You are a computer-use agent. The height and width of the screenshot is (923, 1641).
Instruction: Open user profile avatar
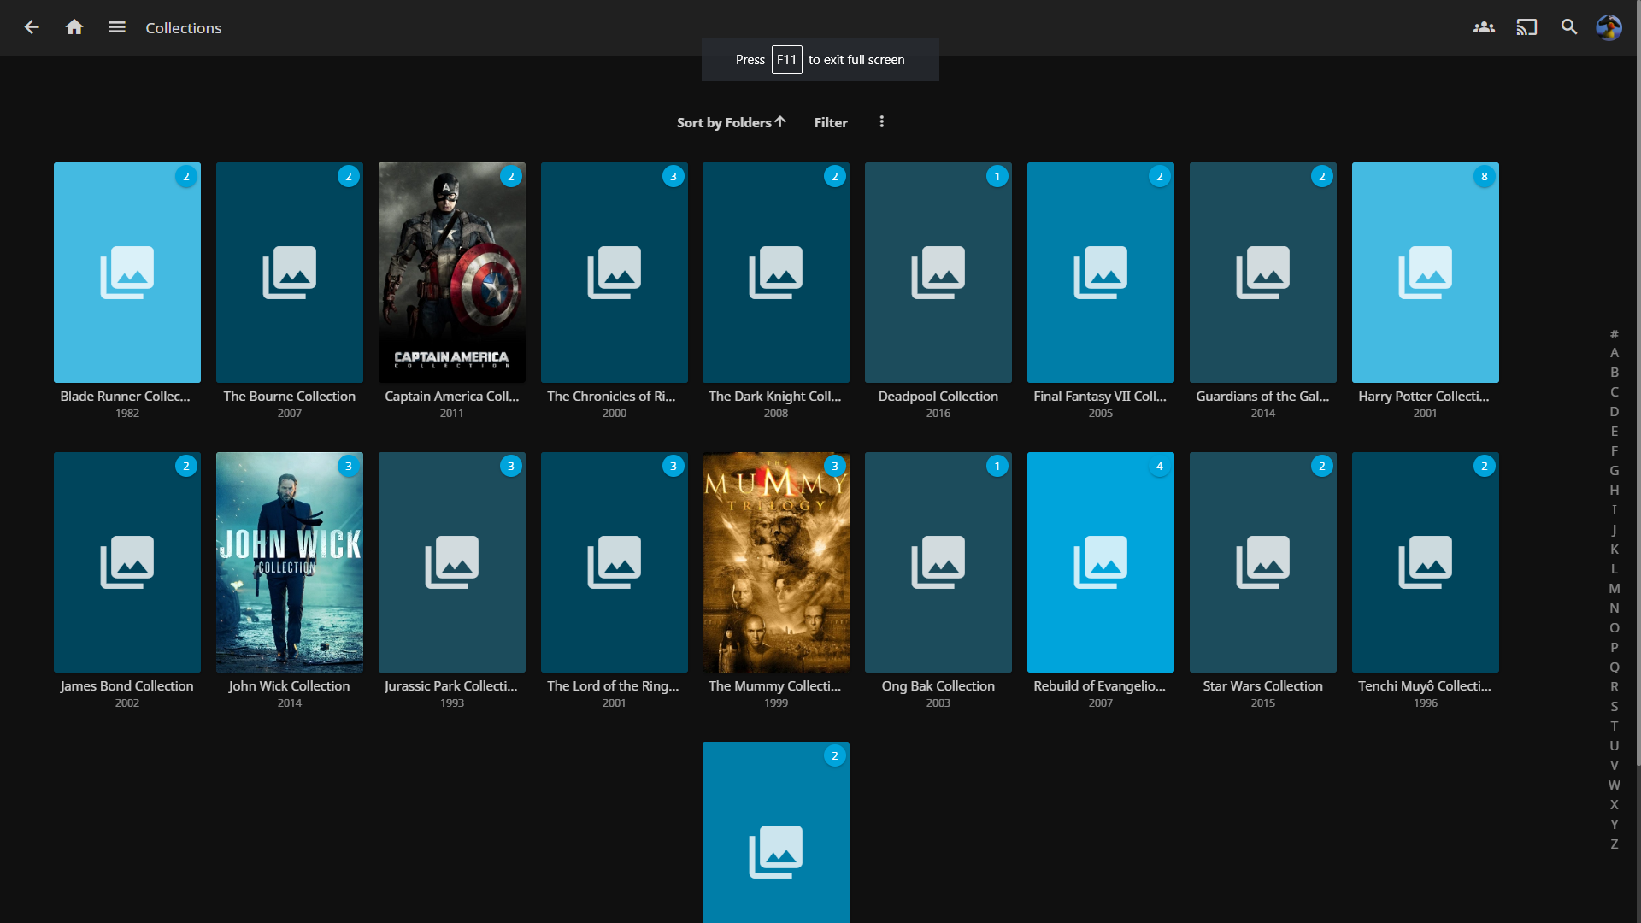point(1609,27)
